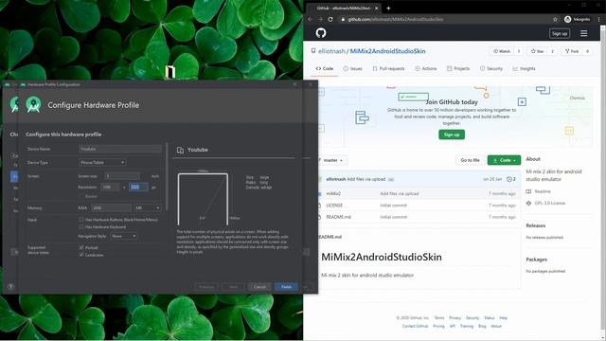The height and width of the screenshot is (341, 606).
Task: Open the Device Type dropdown
Action: (102, 162)
